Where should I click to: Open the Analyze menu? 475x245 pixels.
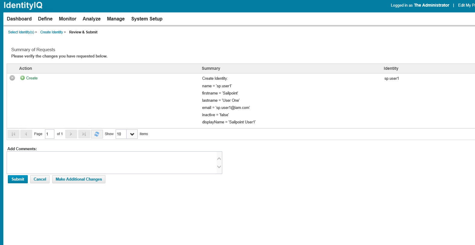(91, 19)
